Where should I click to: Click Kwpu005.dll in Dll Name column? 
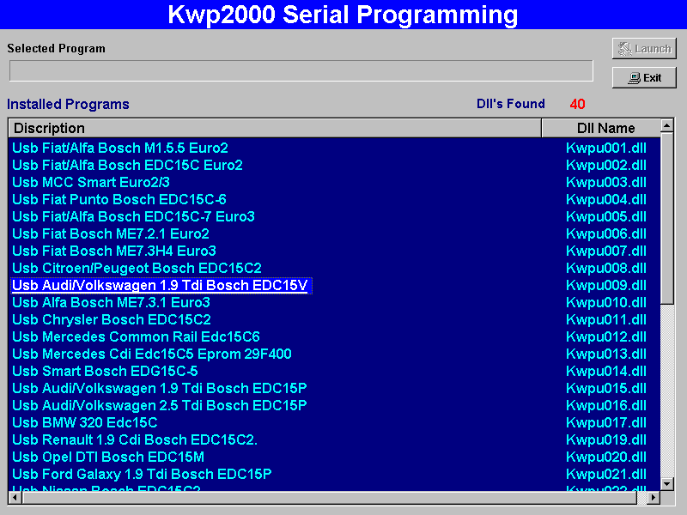click(606, 216)
